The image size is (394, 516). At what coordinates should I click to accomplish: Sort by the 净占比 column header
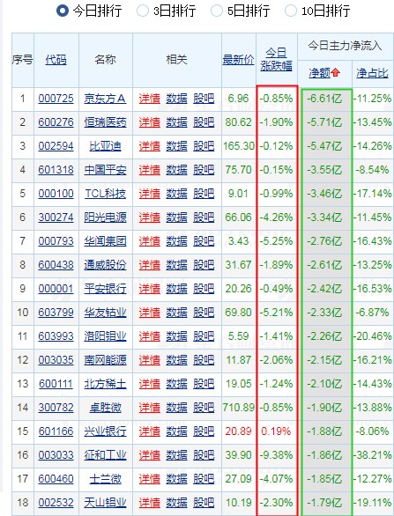372,73
